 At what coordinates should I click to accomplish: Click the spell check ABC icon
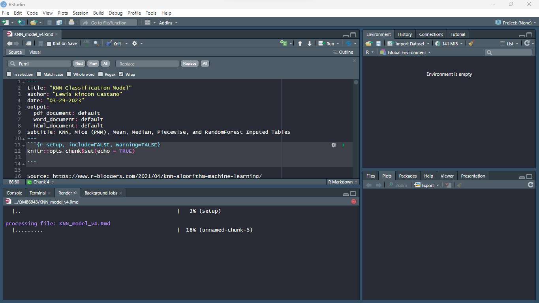(x=87, y=43)
